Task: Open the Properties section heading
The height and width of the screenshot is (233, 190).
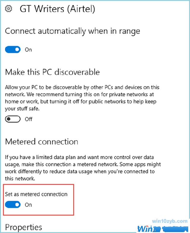Action: [23, 228]
